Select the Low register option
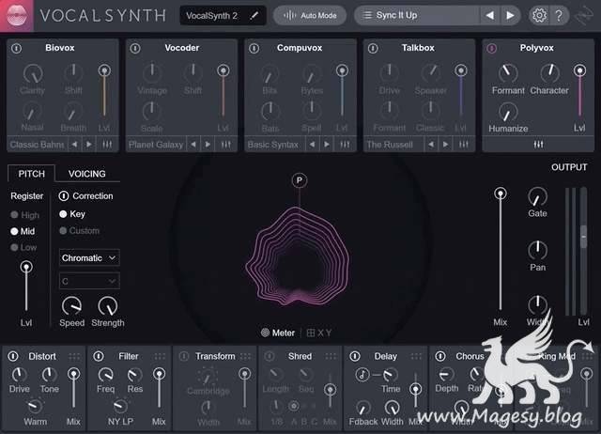This screenshot has height=434, width=601. (x=23, y=247)
